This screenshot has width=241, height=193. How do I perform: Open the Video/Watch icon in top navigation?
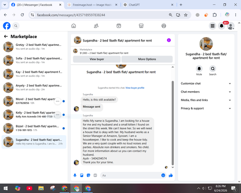(x=119, y=26)
